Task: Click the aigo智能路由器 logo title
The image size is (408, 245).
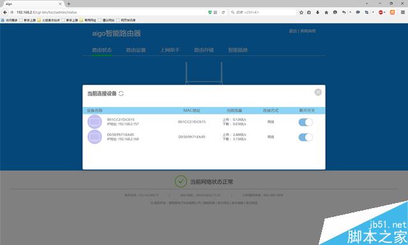Action: coord(116,33)
